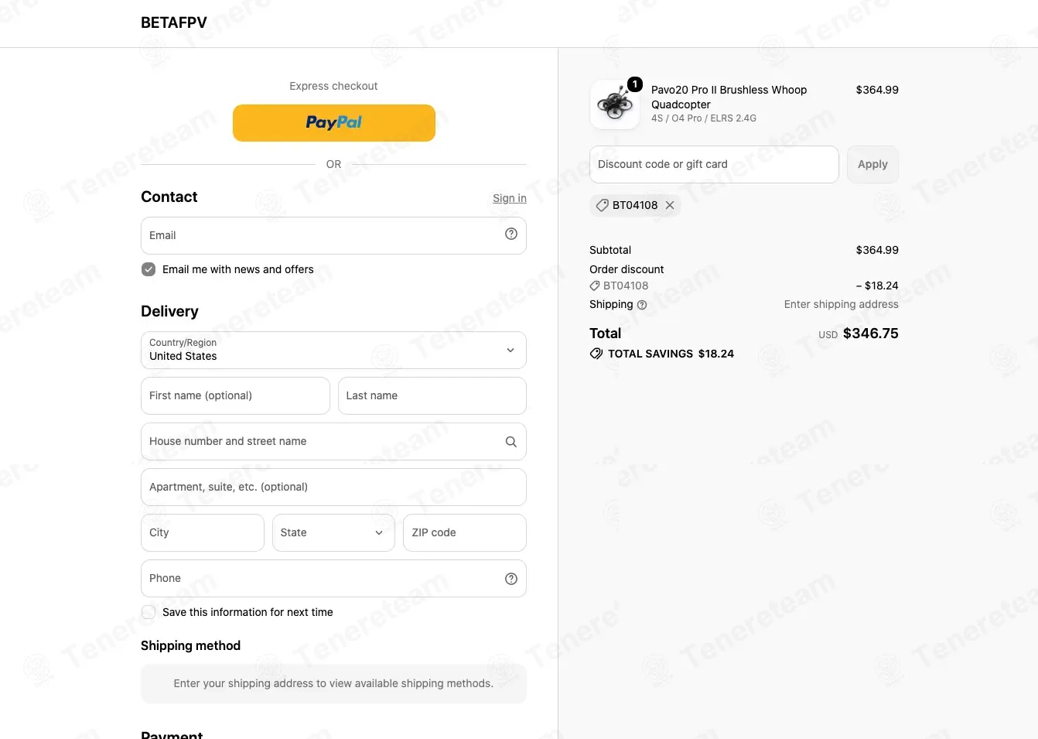This screenshot has width=1038, height=739.
Task: Click the search icon in the street address field
Action: coord(511,442)
